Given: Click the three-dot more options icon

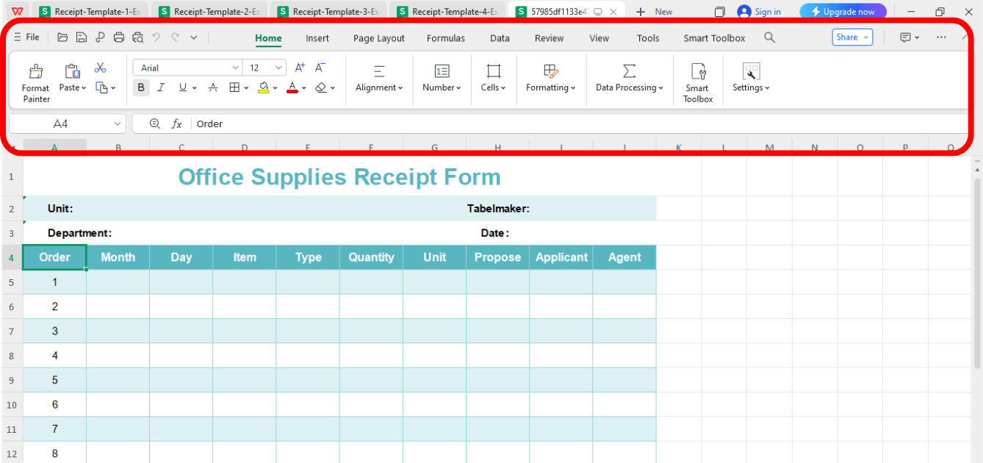Looking at the screenshot, I should pos(942,37).
